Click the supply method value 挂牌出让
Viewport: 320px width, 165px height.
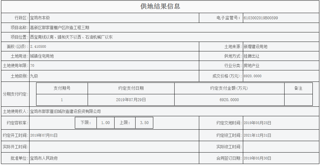point(251,56)
